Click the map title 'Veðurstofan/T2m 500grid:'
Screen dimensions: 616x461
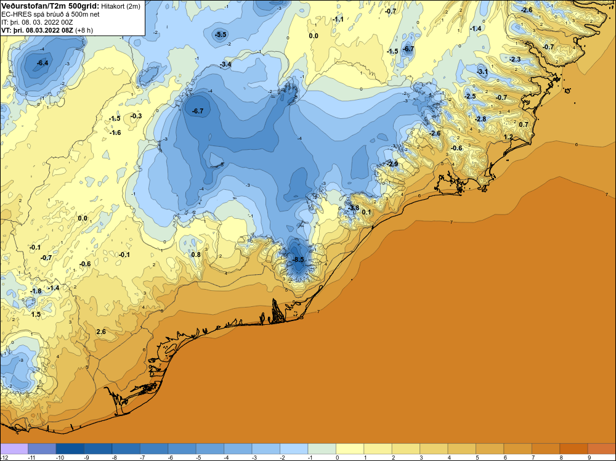click(x=51, y=6)
